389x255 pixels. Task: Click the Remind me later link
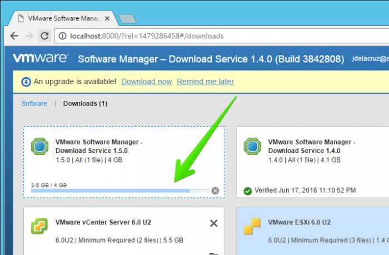coord(205,81)
